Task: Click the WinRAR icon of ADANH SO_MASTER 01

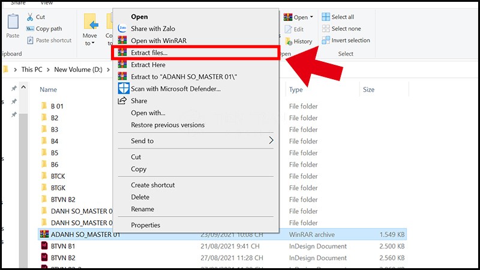Action: point(43,234)
